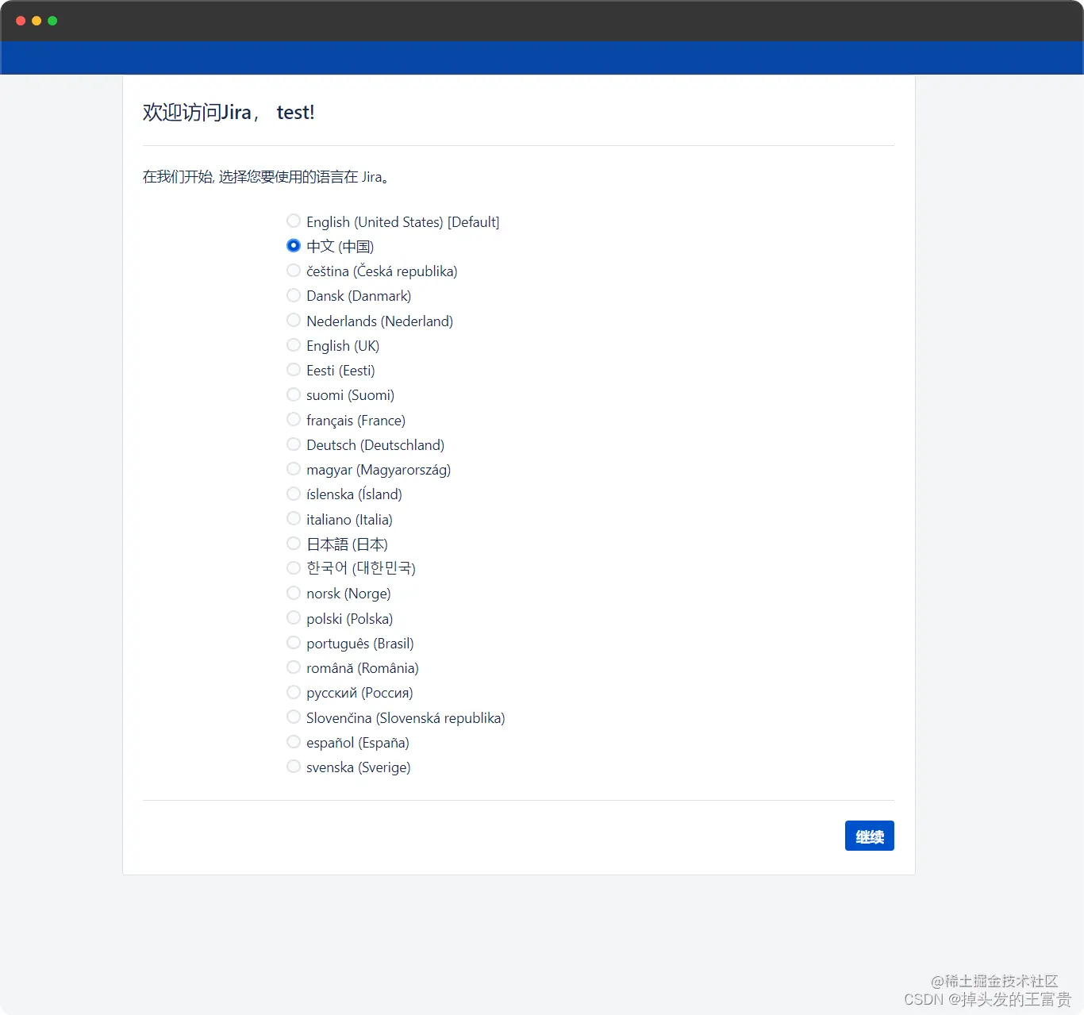Click the red window close dot
Screen dimensions: 1084x1015
(x=21, y=21)
